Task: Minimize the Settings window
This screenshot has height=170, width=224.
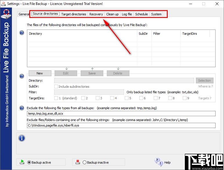Action: pos(191,4)
